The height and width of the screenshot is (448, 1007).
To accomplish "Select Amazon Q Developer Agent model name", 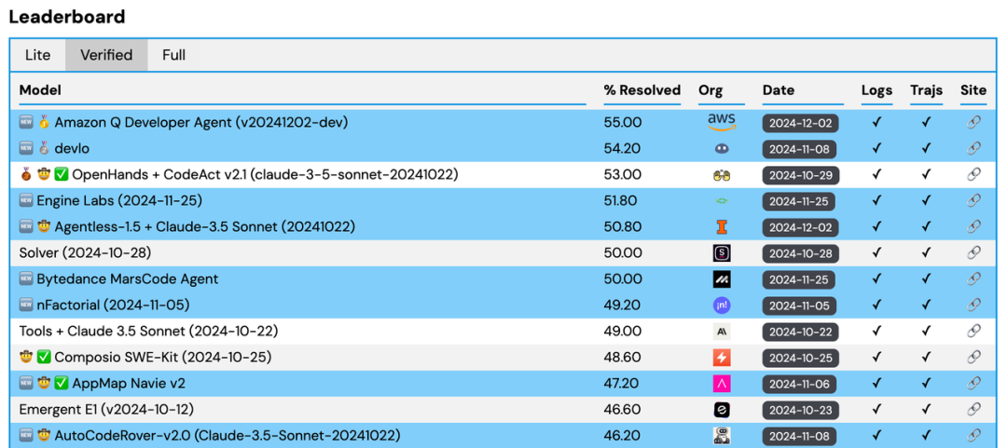I will pyautogui.click(x=201, y=122).
